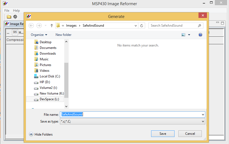This screenshot has width=229, height=144.
Task: Click the open folder icon in main toolbar
Action: coord(9,17)
